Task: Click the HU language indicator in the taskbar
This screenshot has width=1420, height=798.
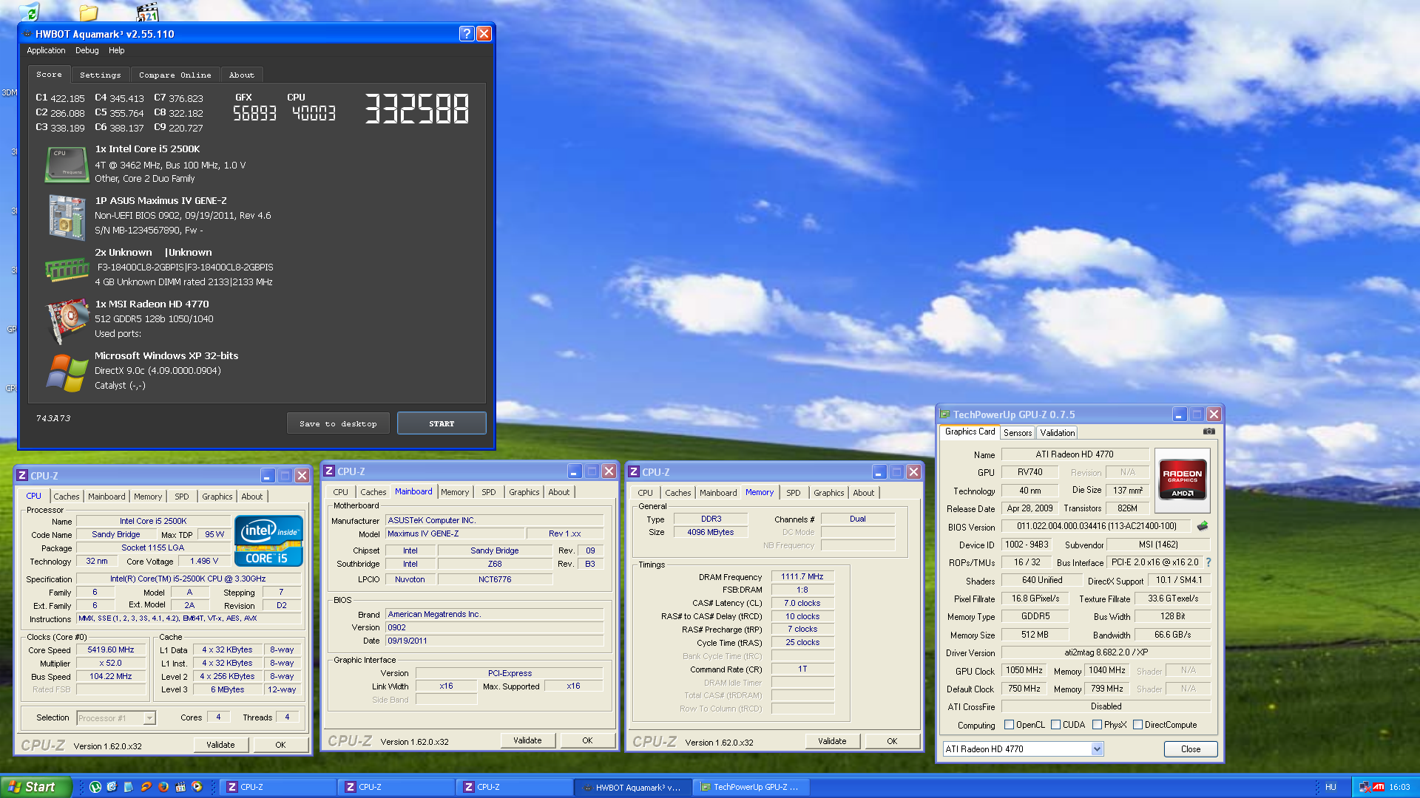Action: (1331, 787)
